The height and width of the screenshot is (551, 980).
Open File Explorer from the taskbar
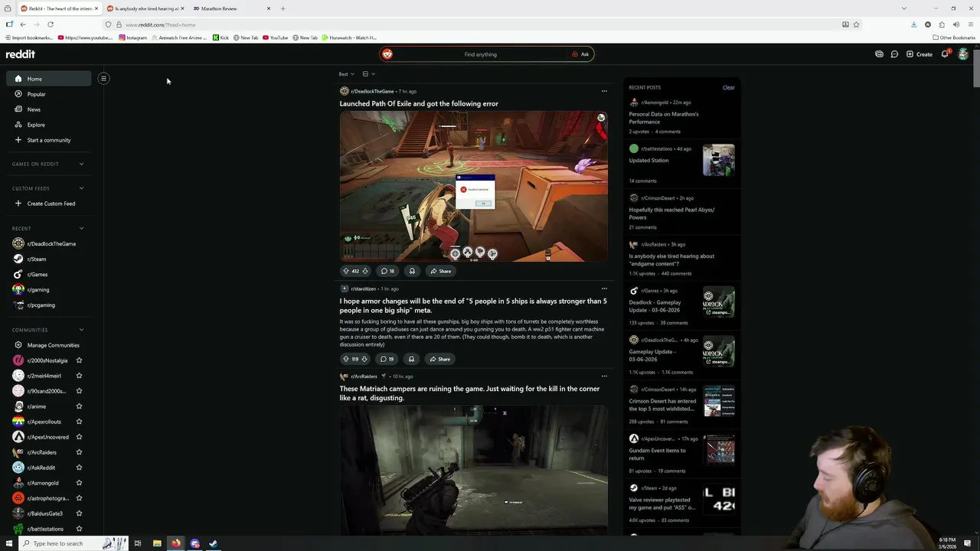(157, 543)
